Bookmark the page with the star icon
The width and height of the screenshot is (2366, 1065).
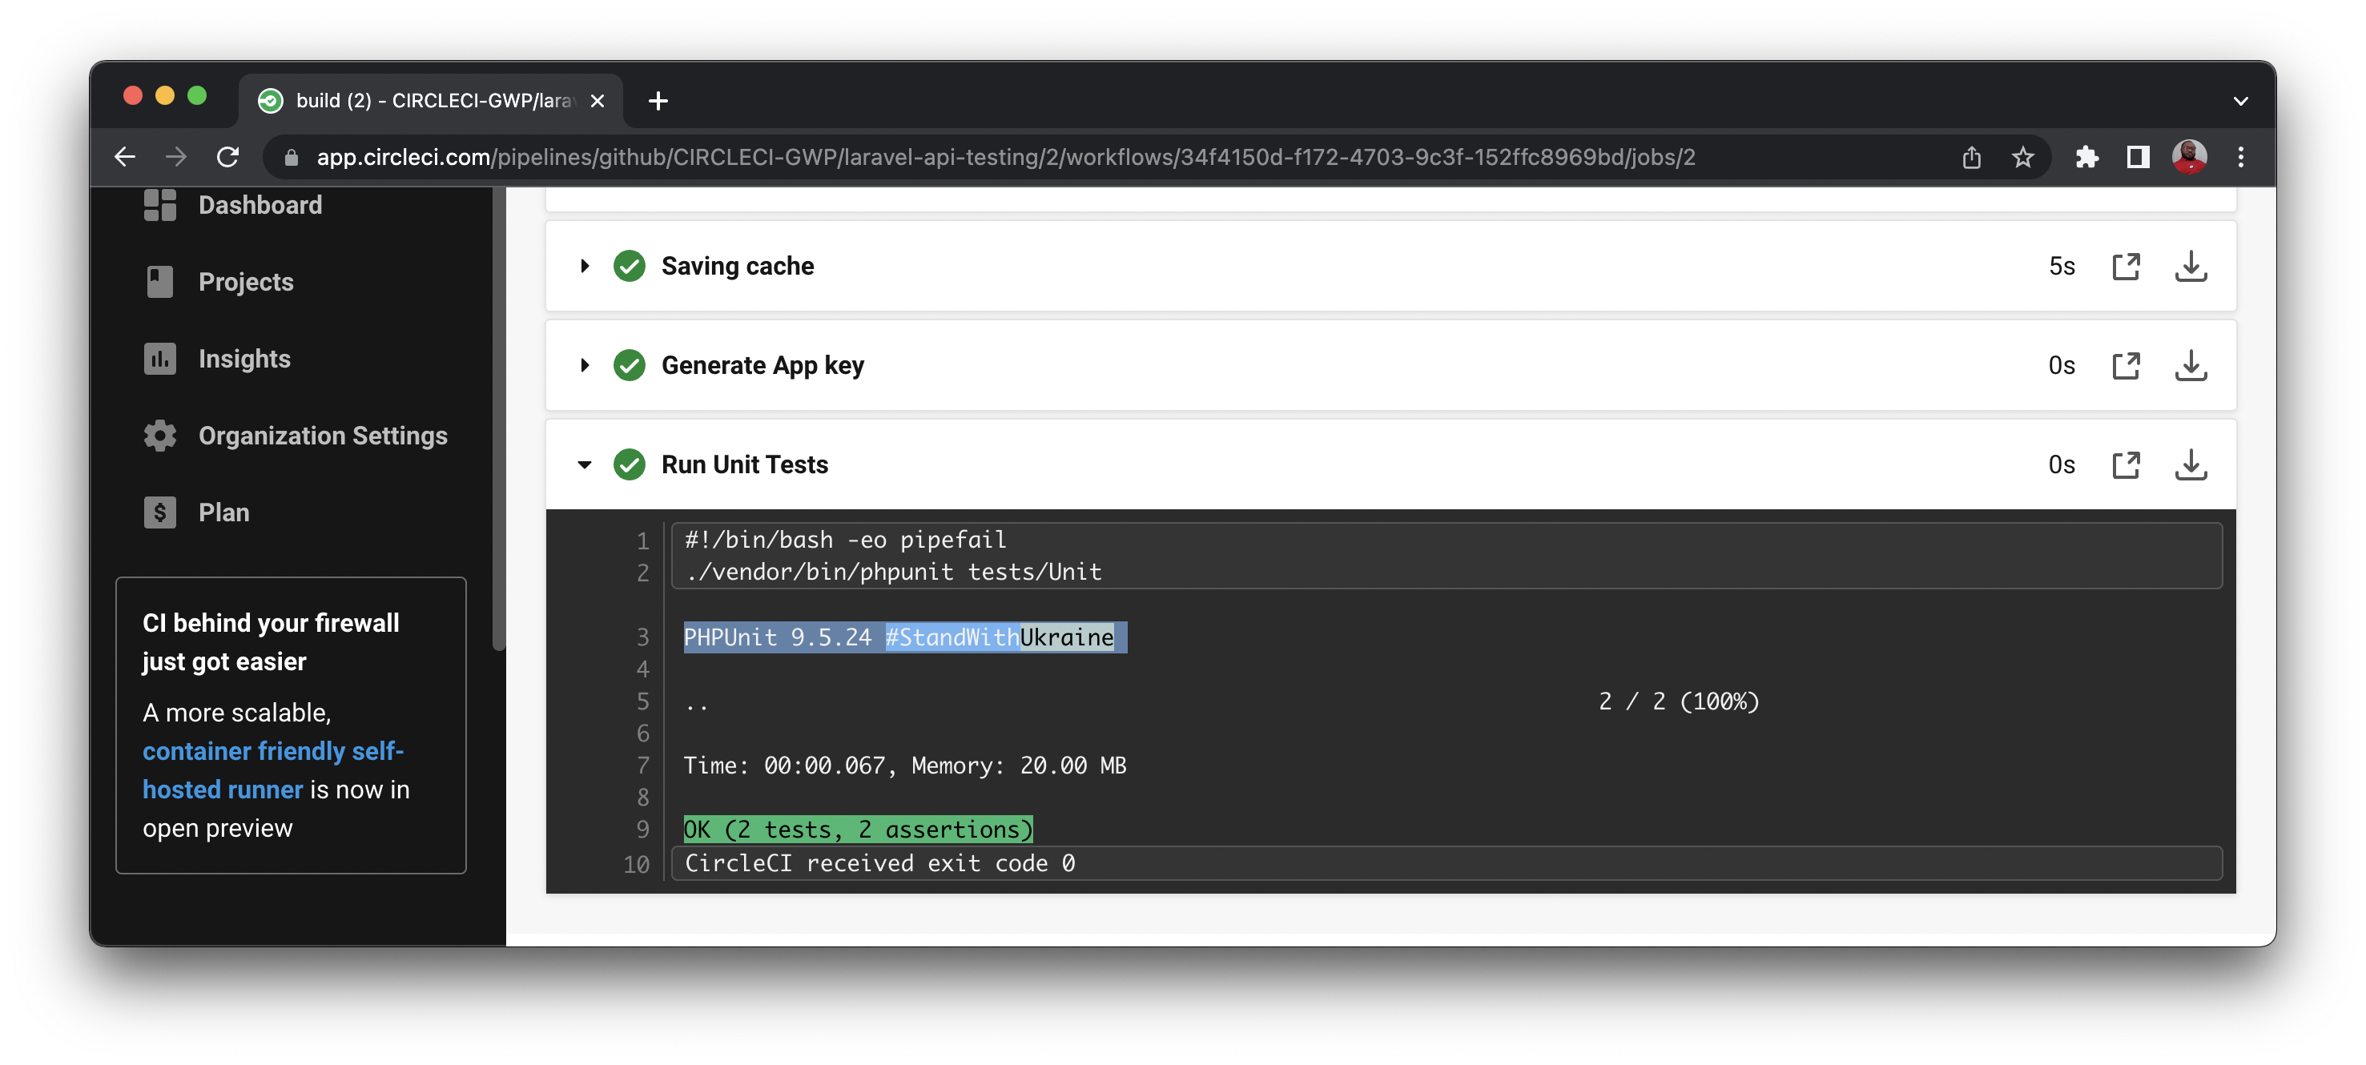pos(2022,157)
